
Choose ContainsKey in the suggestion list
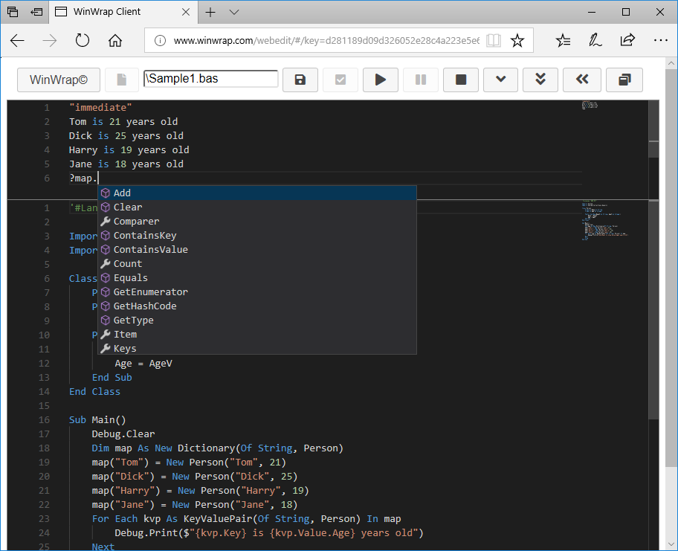(x=144, y=236)
